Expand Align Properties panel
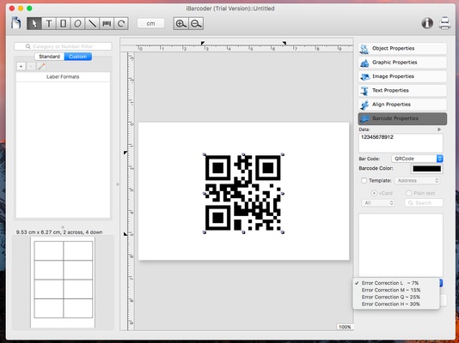459x343 pixels. coord(402,105)
